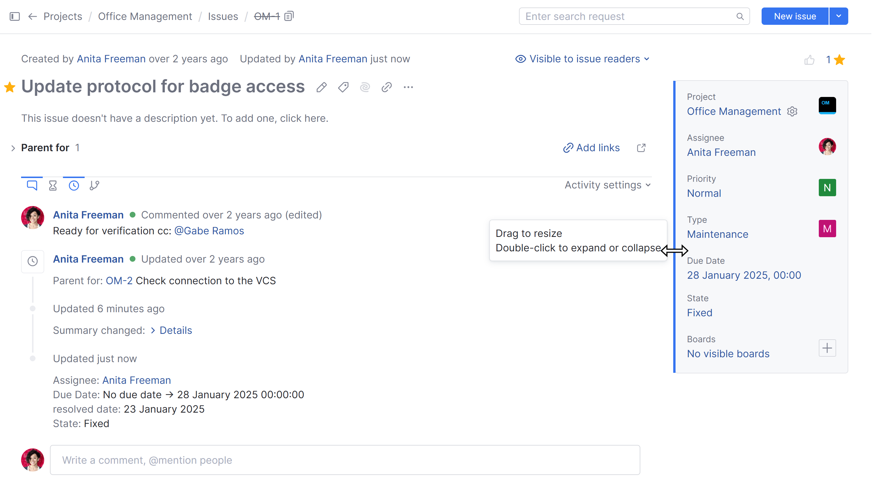Open the OM-2 issue link
This screenshot has width=878, height=494.
(x=119, y=280)
